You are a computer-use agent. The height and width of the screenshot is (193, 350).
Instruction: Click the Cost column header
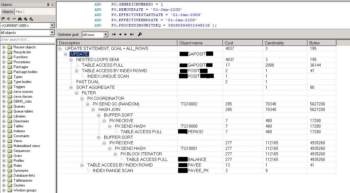point(243,43)
